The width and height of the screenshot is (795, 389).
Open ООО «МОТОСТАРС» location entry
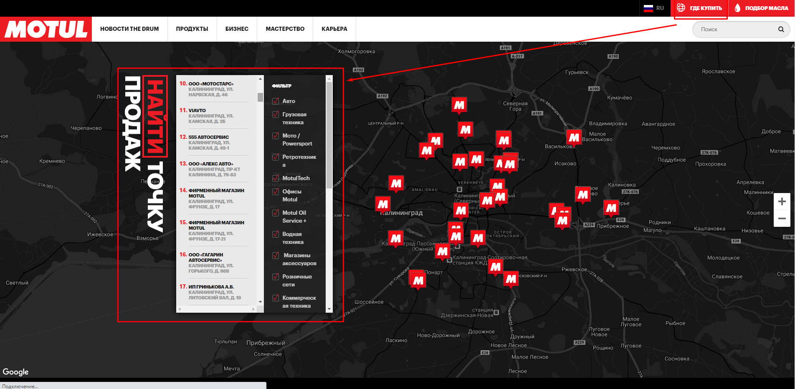pyautogui.click(x=214, y=89)
